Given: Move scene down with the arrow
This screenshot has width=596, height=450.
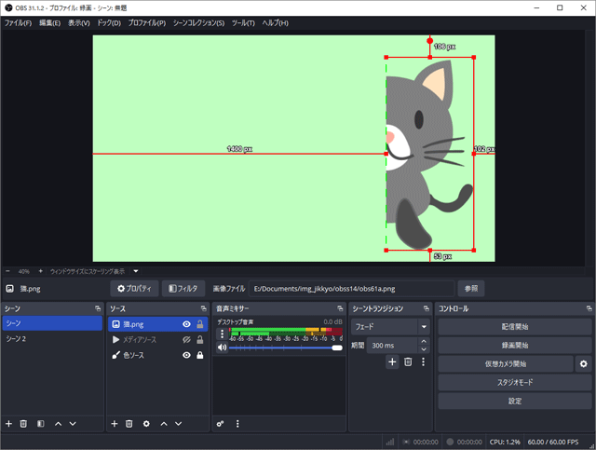Looking at the screenshot, I should tap(73, 423).
